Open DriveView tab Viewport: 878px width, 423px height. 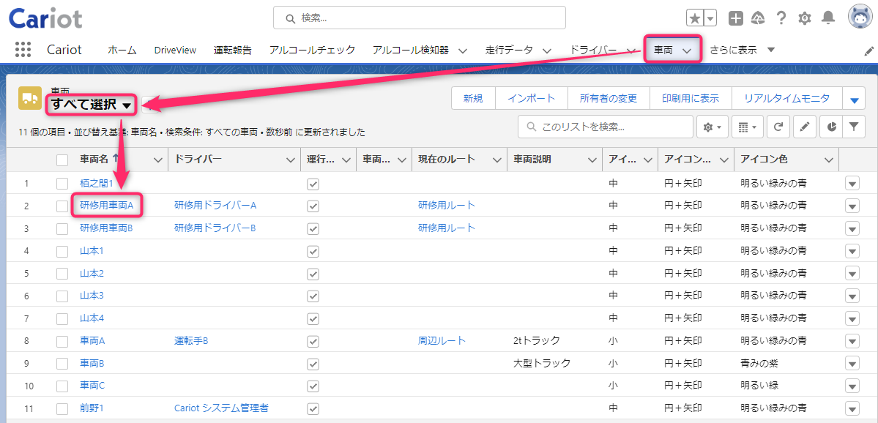pos(175,50)
